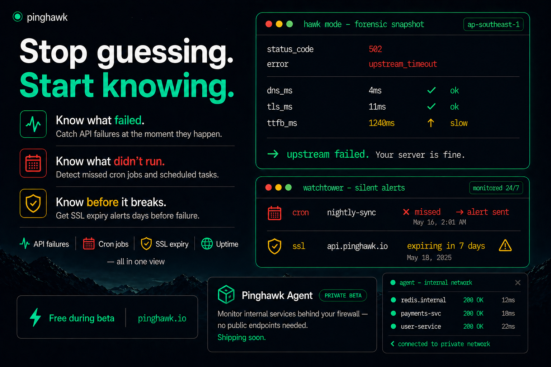Click the May 18, 2025 date
551x367 pixels.
click(429, 258)
